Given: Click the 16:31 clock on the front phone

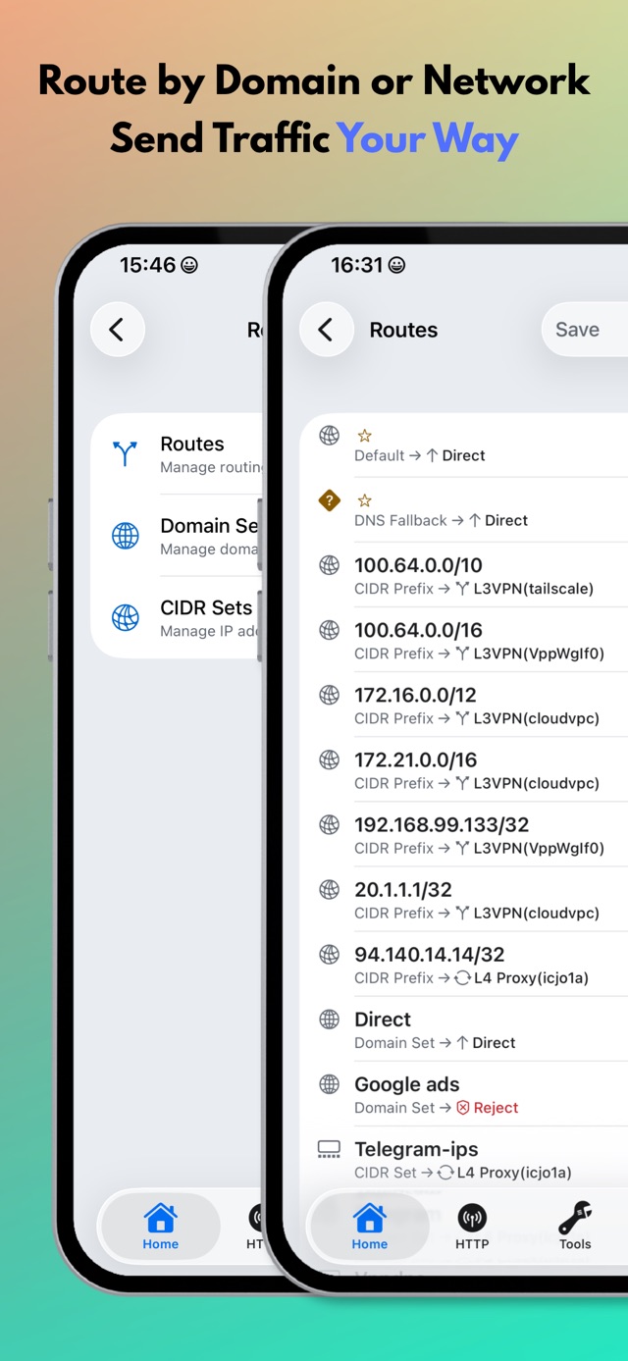Looking at the screenshot, I should 358,265.
